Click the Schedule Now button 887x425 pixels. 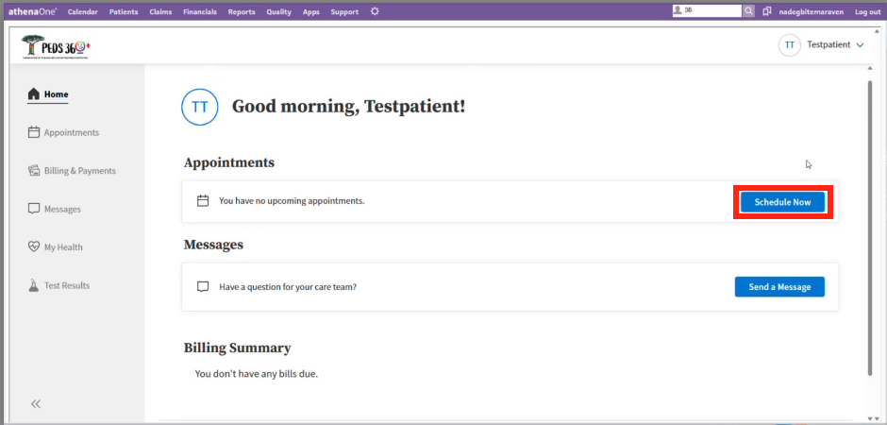pos(782,202)
